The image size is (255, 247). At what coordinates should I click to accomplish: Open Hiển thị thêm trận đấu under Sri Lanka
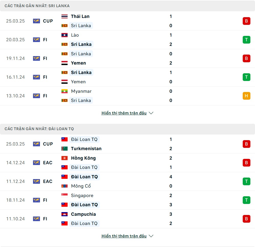(x=124, y=113)
